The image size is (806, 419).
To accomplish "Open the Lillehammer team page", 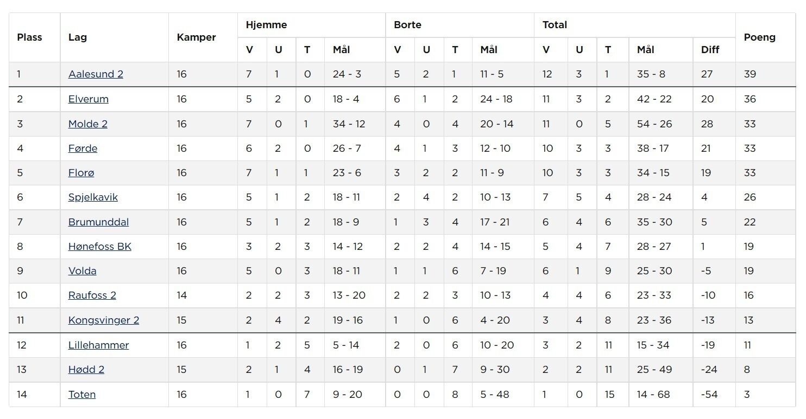I will pos(98,345).
